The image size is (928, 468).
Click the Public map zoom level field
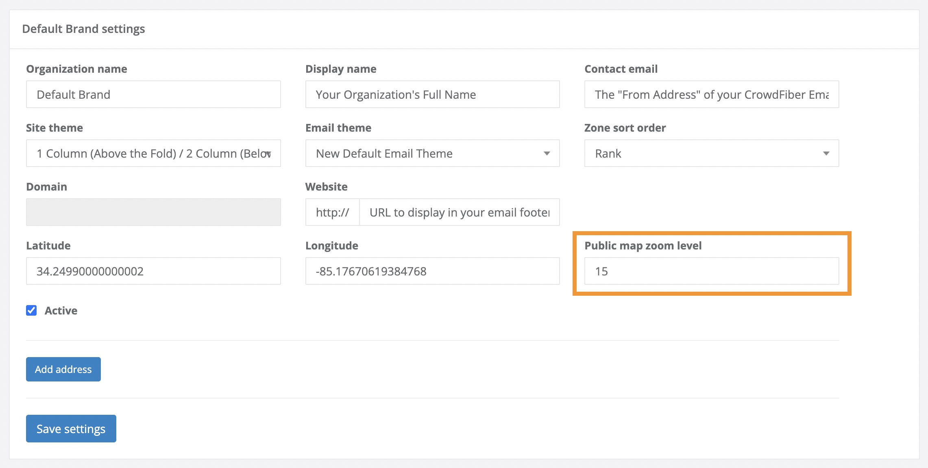(x=711, y=271)
